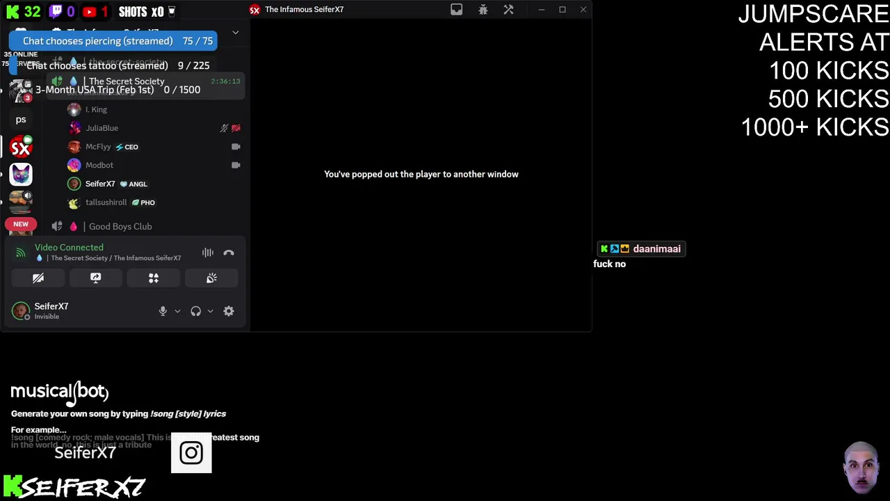Click the Kick viewer count icon
This screenshot has width=890, height=501.
pos(13,12)
